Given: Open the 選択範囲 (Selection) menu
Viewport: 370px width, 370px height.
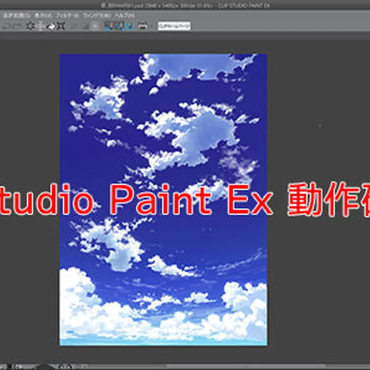Looking at the screenshot, I should tap(16, 16).
